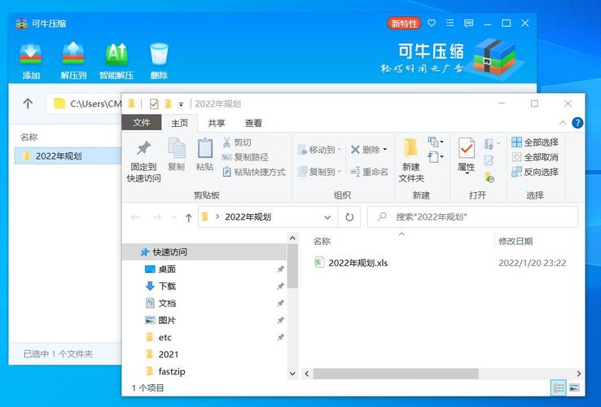Refresh the 2022年规划 folder view

point(349,217)
